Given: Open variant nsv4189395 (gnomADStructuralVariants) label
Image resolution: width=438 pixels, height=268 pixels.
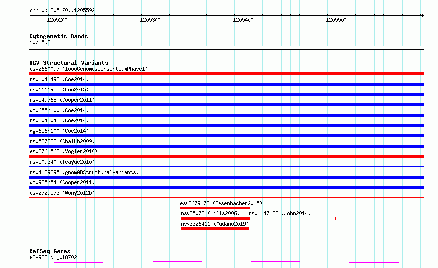Looking at the screenshot, I should pos(84,172).
